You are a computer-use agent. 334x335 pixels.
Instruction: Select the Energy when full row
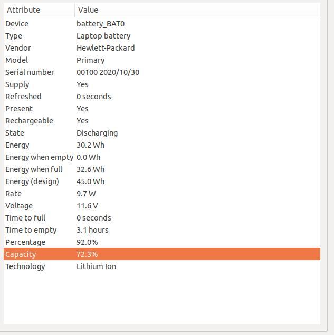coord(162,169)
